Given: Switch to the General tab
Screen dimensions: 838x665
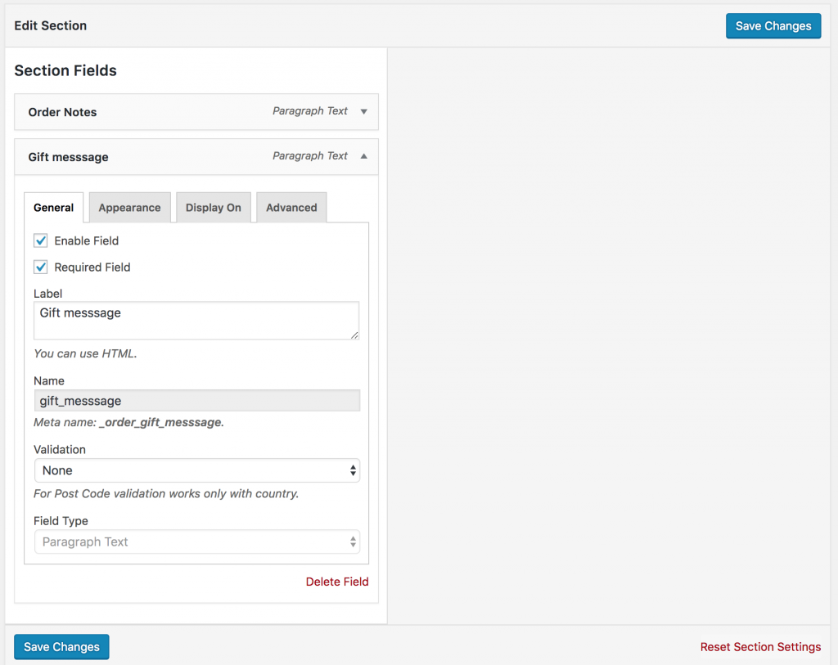Looking at the screenshot, I should tap(53, 207).
